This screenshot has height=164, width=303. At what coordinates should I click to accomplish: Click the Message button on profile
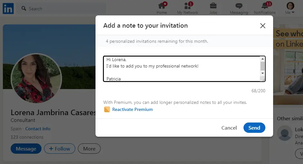pos(26,149)
